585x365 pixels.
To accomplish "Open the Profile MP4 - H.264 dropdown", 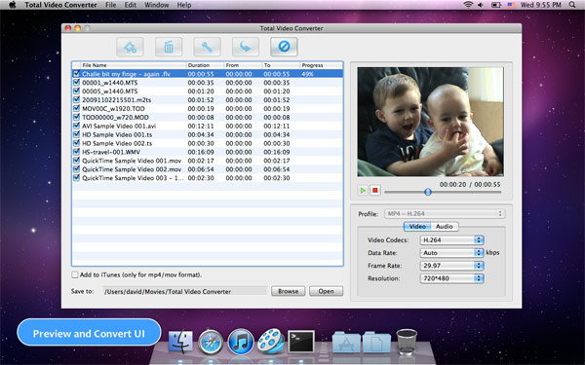I will (445, 214).
